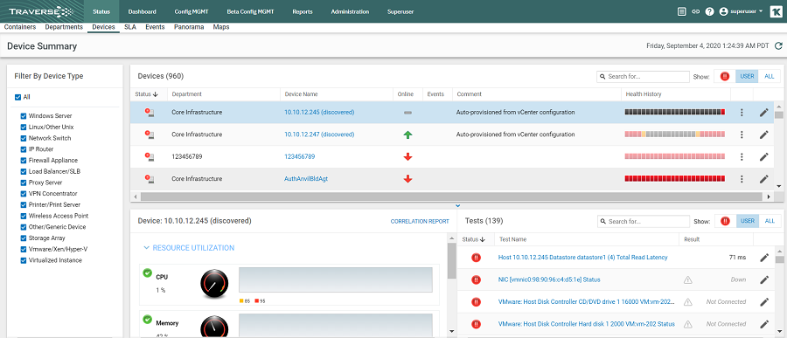
Task: Click the Kaseya K logo icon
Action: [x=776, y=11]
